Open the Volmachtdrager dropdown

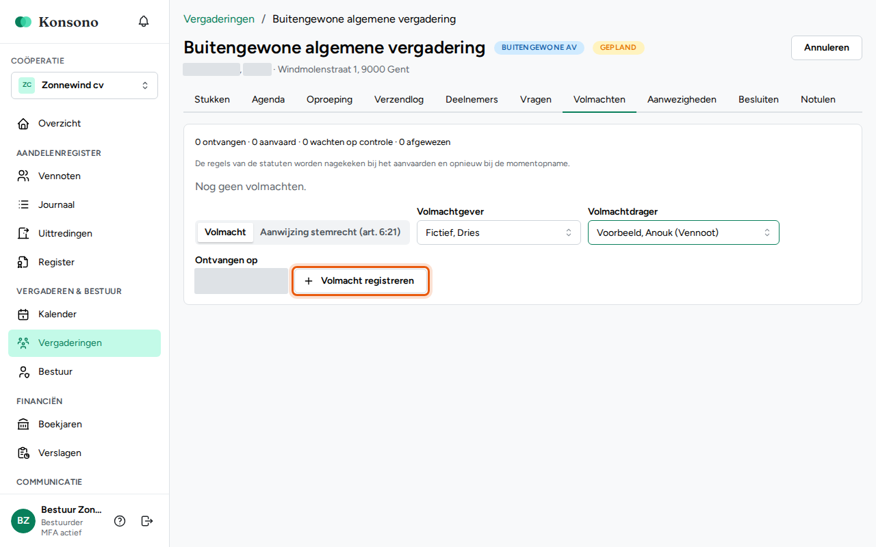[684, 232]
